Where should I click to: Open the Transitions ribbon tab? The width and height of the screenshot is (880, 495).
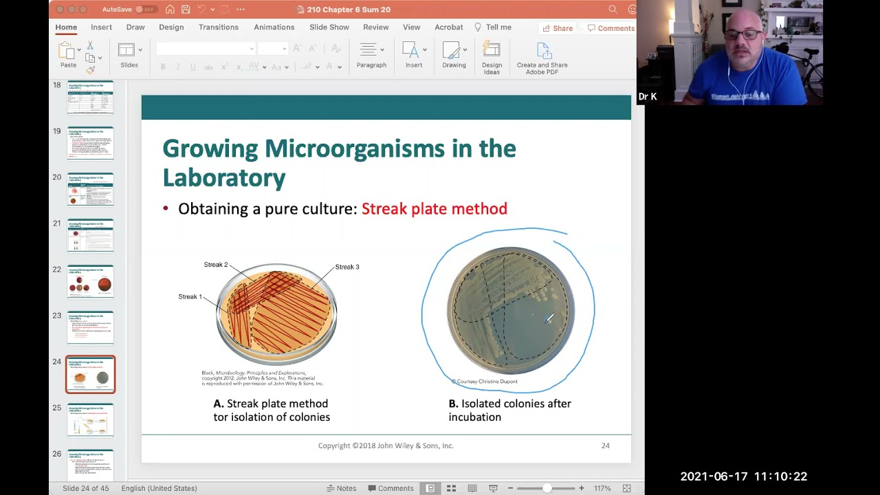tap(219, 27)
